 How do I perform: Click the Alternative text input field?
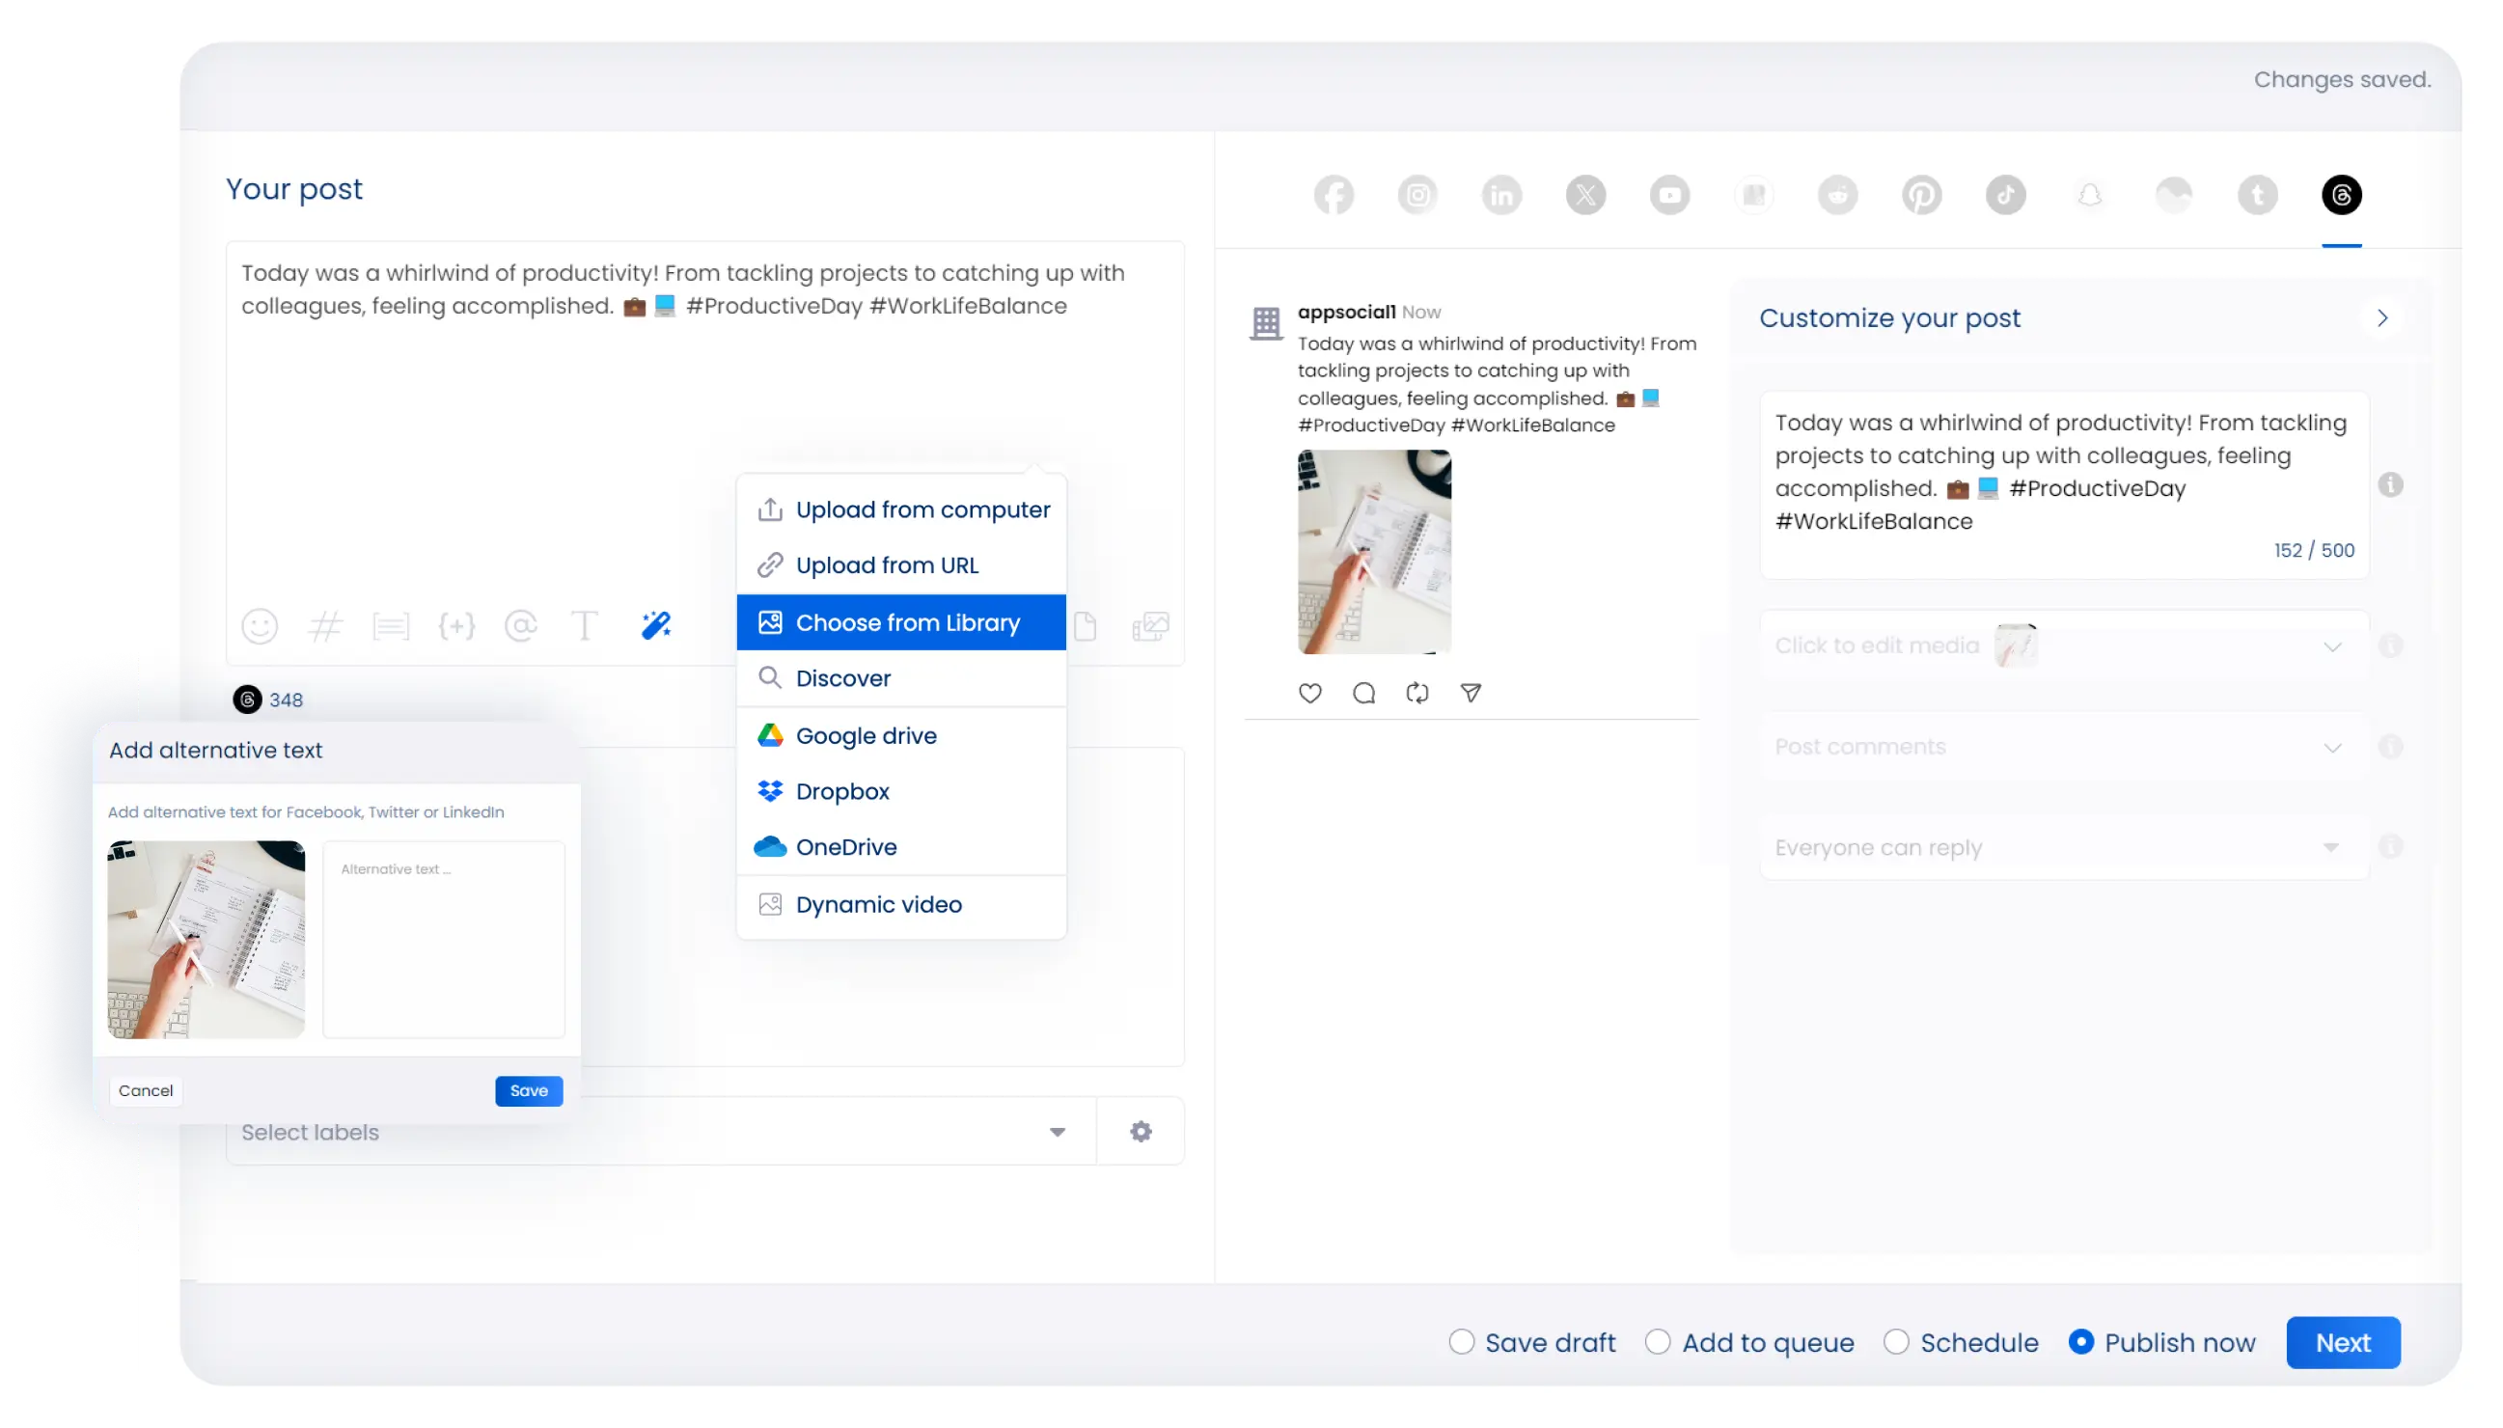(443, 939)
